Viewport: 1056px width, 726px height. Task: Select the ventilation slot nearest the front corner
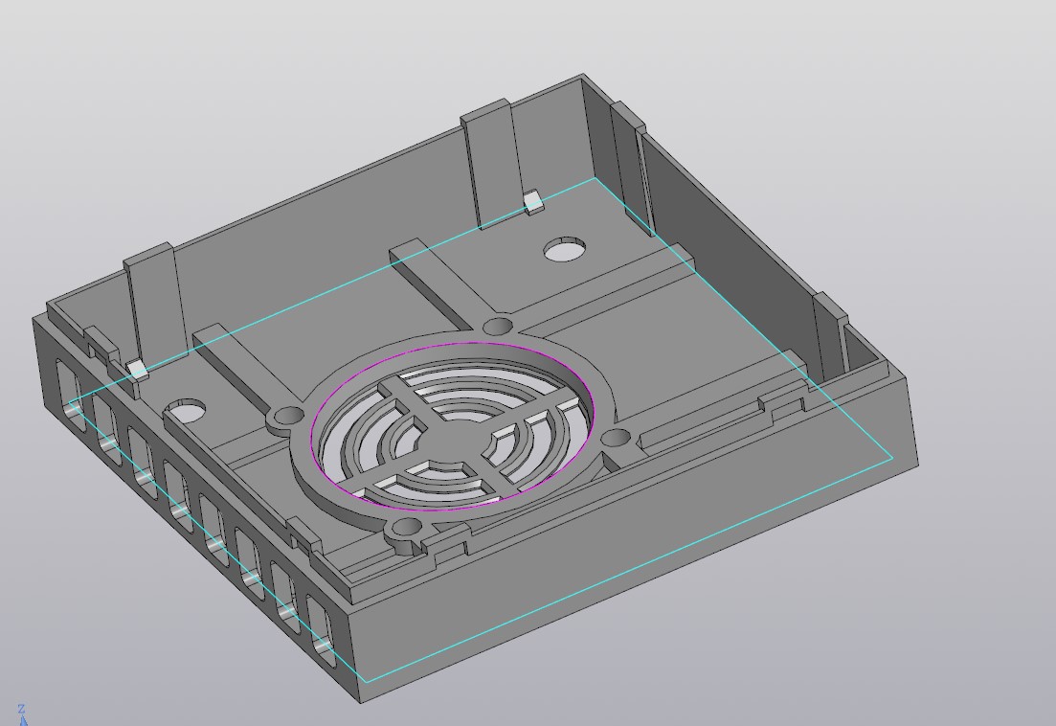[322, 629]
